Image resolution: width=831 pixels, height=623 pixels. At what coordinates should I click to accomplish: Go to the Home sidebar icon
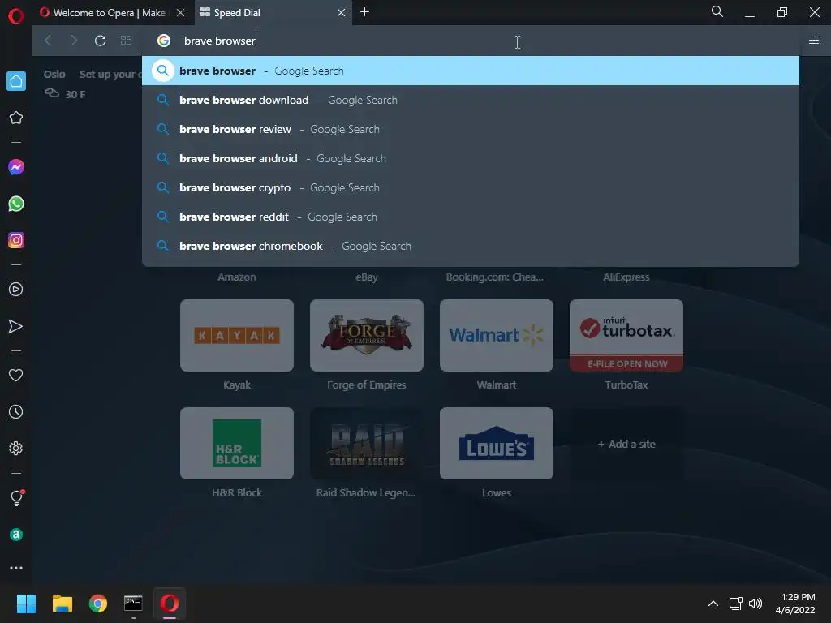click(x=16, y=81)
